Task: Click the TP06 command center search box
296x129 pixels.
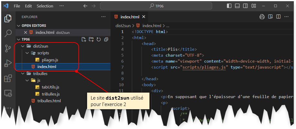Action: (x=156, y=6)
